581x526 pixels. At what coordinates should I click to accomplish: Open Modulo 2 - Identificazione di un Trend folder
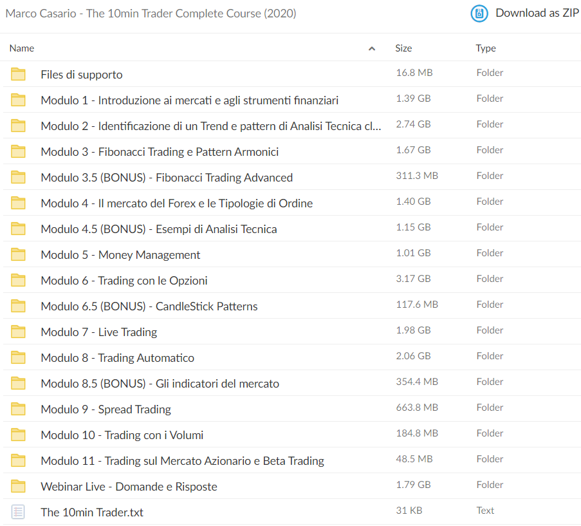[x=211, y=126]
